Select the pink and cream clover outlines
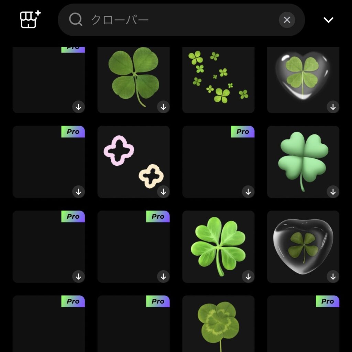Image resolution: width=352 pixels, height=352 pixels. pyautogui.click(x=133, y=162)
